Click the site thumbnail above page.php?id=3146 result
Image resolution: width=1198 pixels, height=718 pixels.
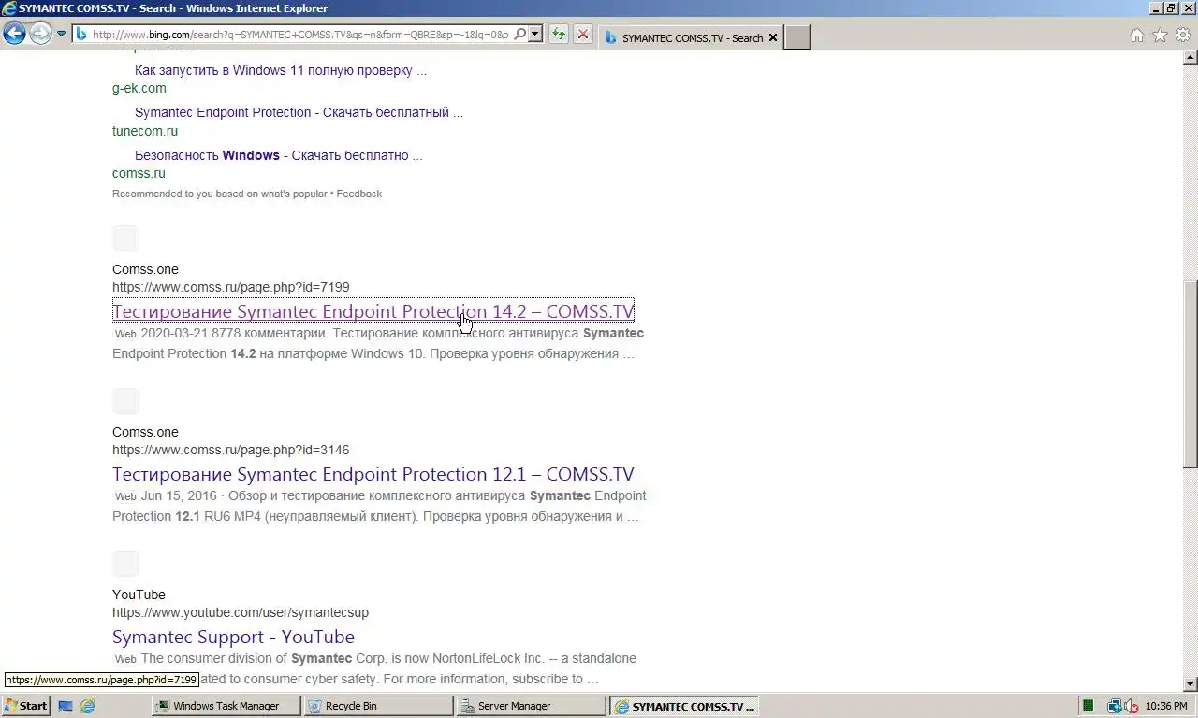[x=125, y=401]
